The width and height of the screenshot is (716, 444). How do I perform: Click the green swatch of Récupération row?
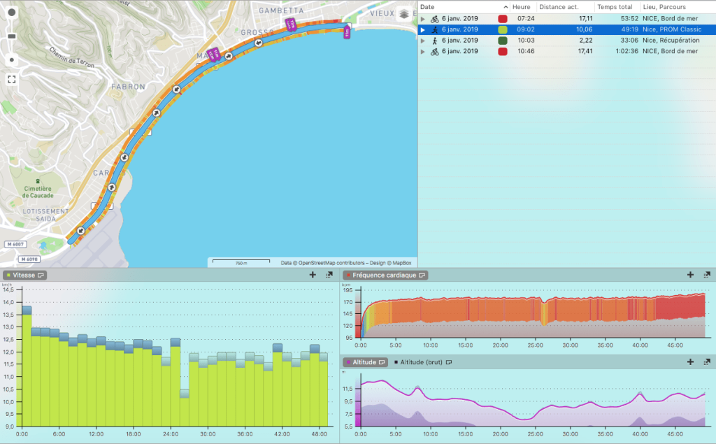pos(502,41)
